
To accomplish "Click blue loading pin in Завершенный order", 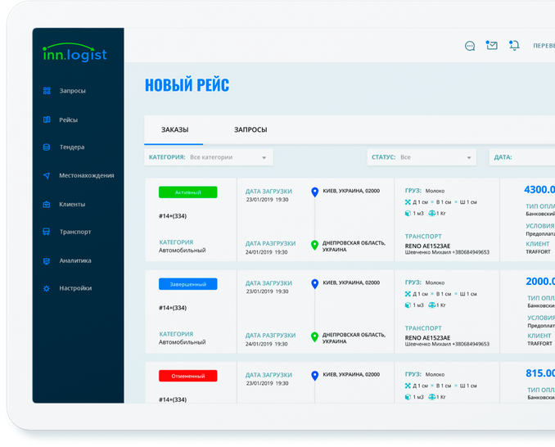I will [x=314, y=284].
